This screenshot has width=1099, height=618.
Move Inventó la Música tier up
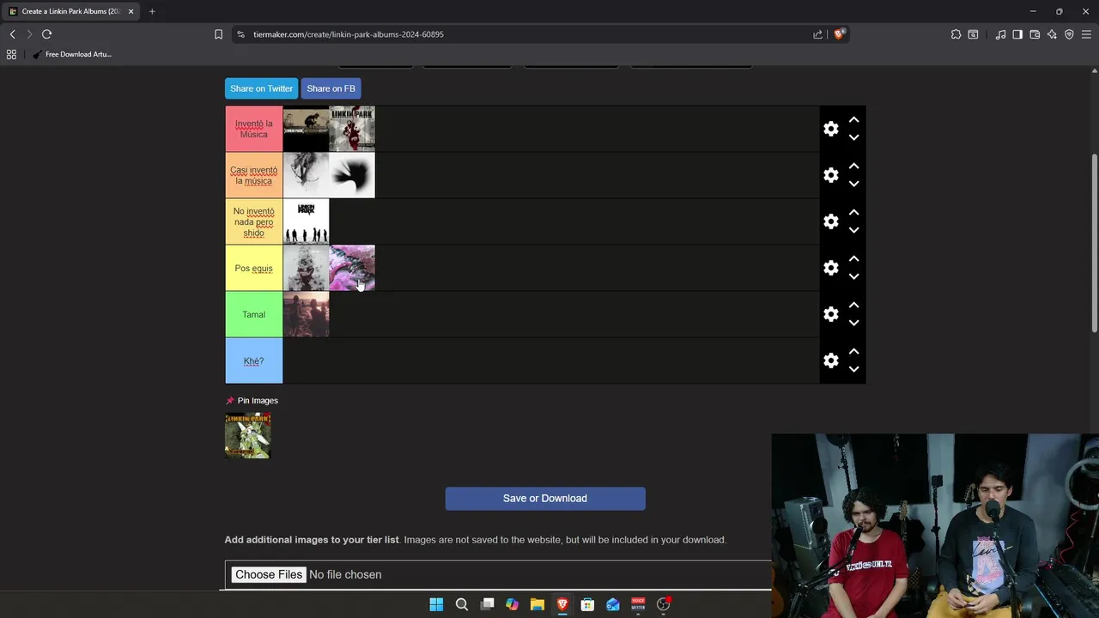click(x=853, y=120)
